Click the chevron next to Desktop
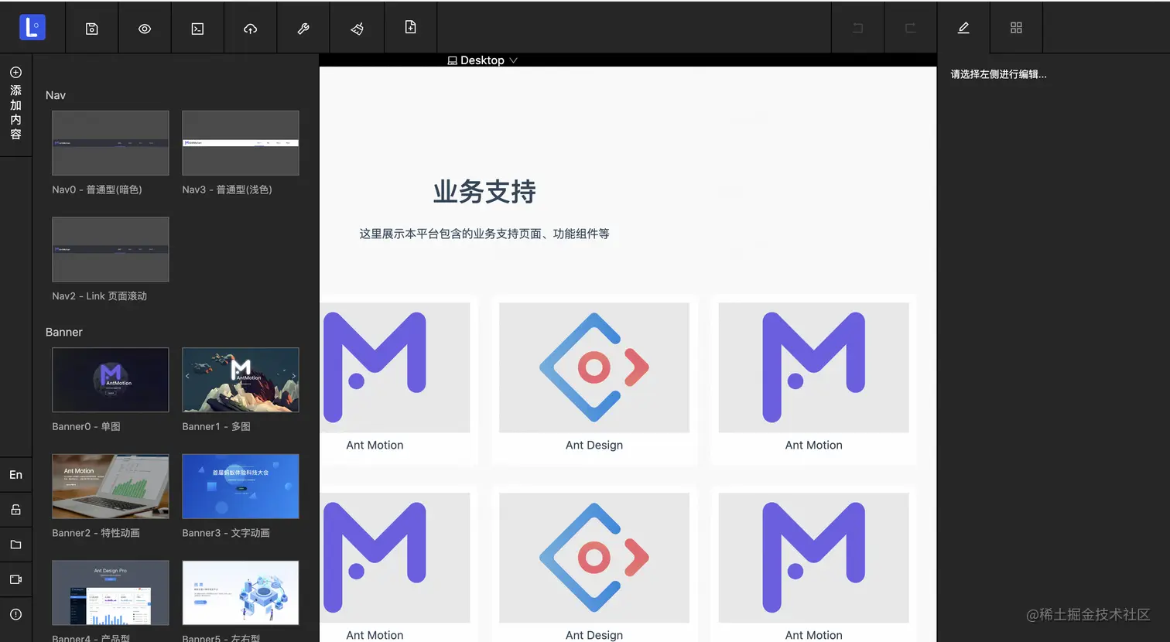1170x642 pixels. pyautogui.click(x=513, y=60)
